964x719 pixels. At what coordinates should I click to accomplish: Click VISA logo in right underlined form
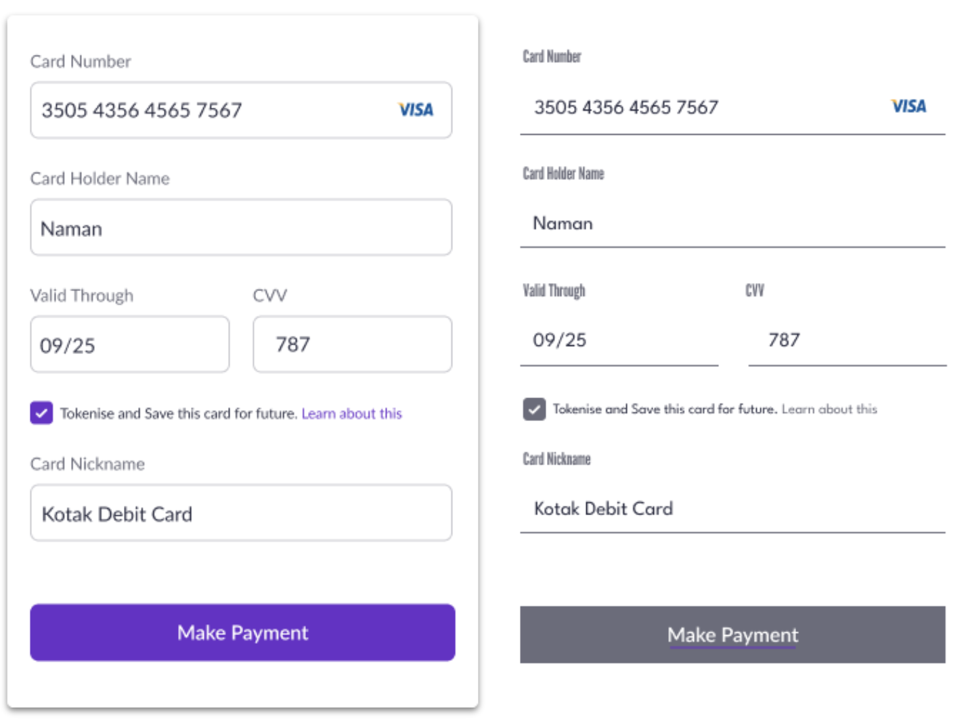(x=908, y=106)
